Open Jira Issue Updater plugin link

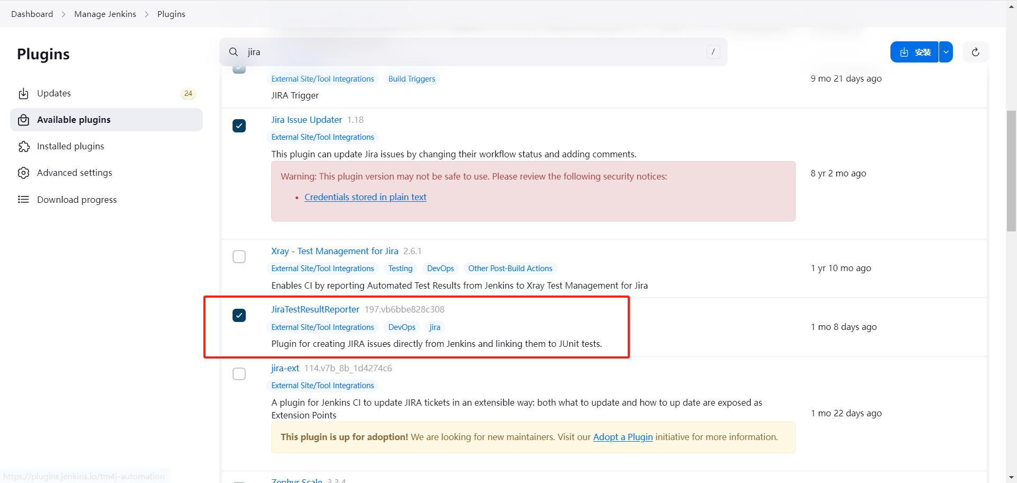[x=307, y=120]
